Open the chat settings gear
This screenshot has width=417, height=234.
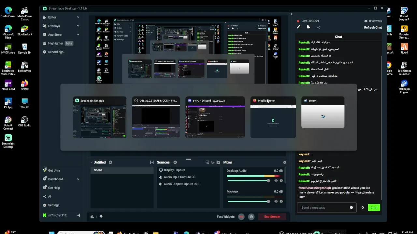pos(363,207)
